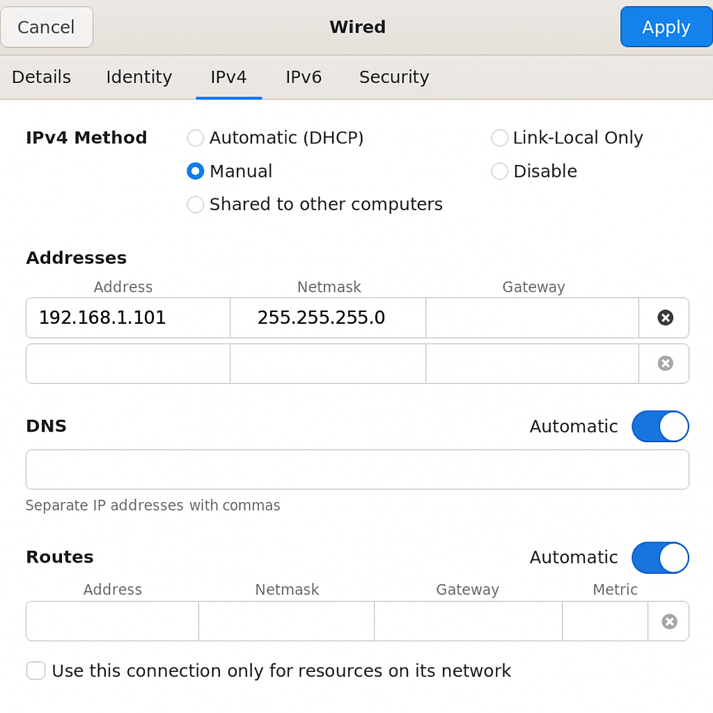
Task: Cancel the Wired connection changes
Action: [x=46, y=26]
